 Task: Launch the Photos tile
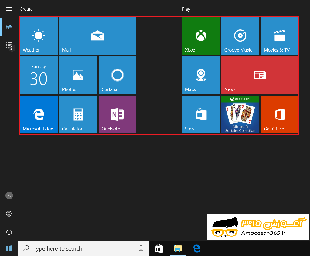coord(78,75)
